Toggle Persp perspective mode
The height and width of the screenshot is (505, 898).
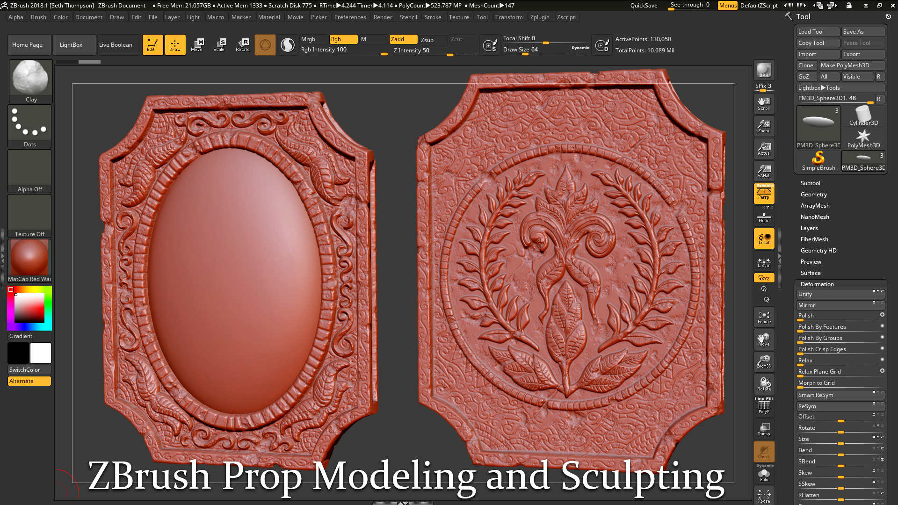[x=764, y=194]
